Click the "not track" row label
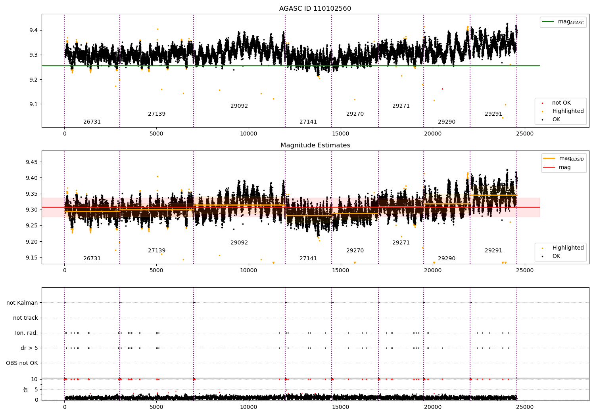The image size is (595, 416). tap(25, 318)
